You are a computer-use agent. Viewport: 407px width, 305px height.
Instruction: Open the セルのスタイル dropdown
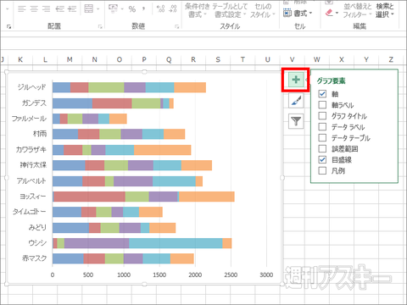tap(263, 10)
